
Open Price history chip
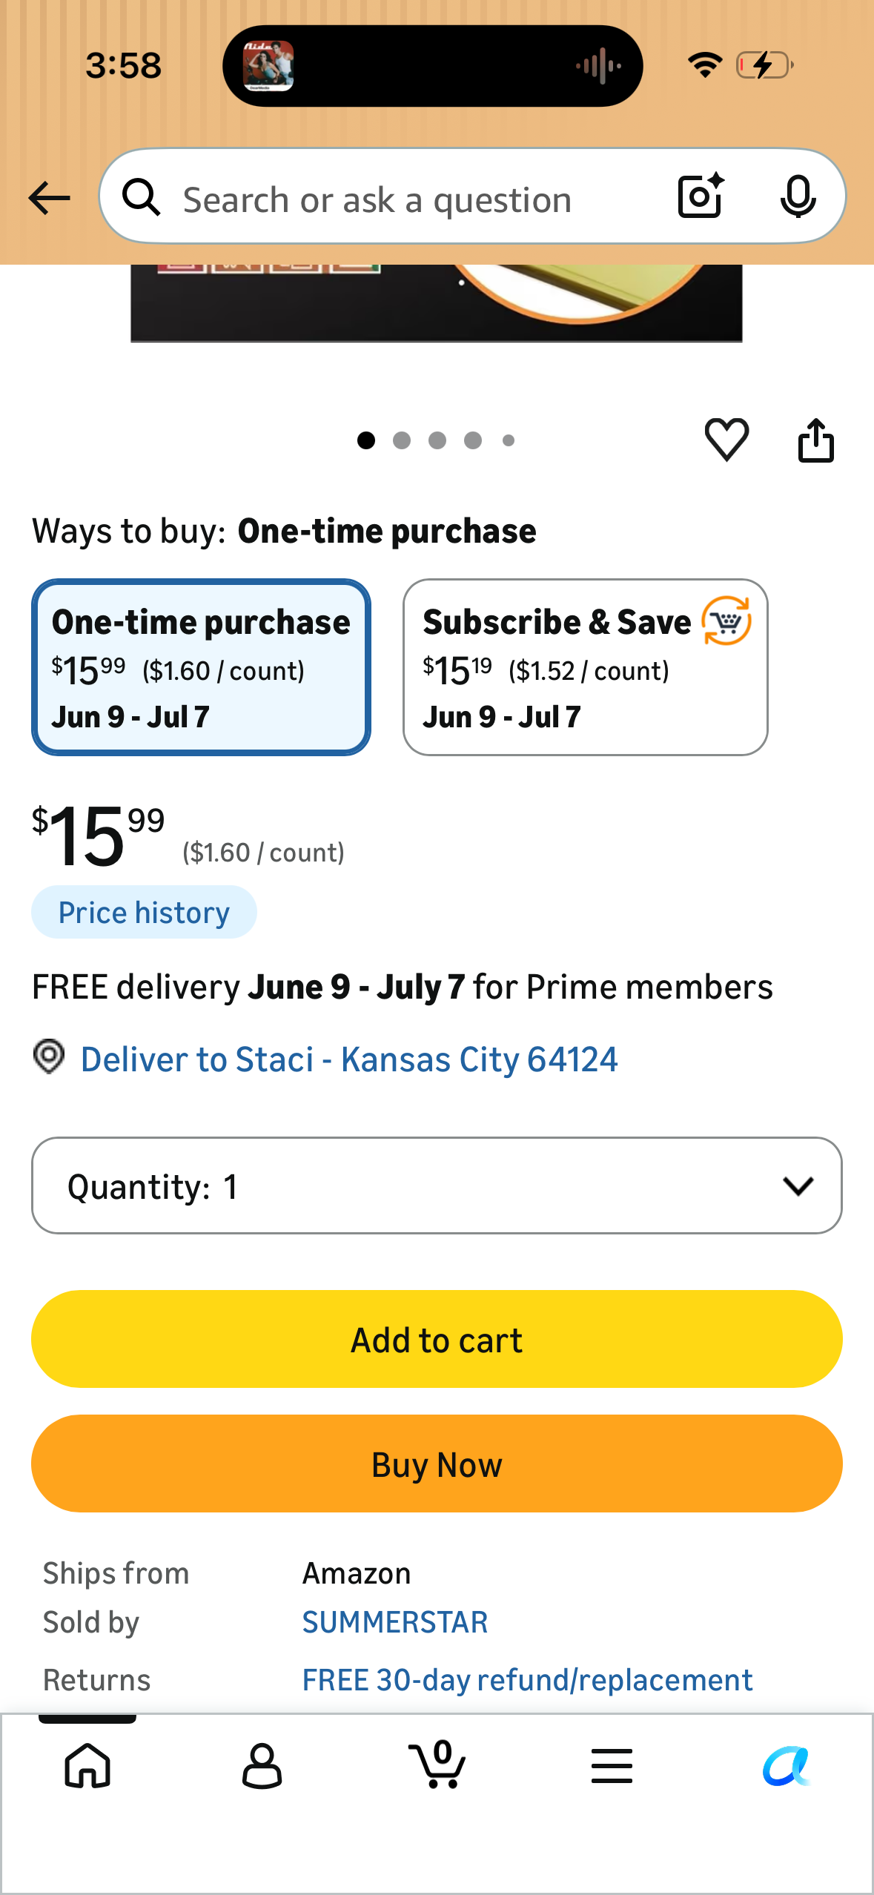point(144,912)
